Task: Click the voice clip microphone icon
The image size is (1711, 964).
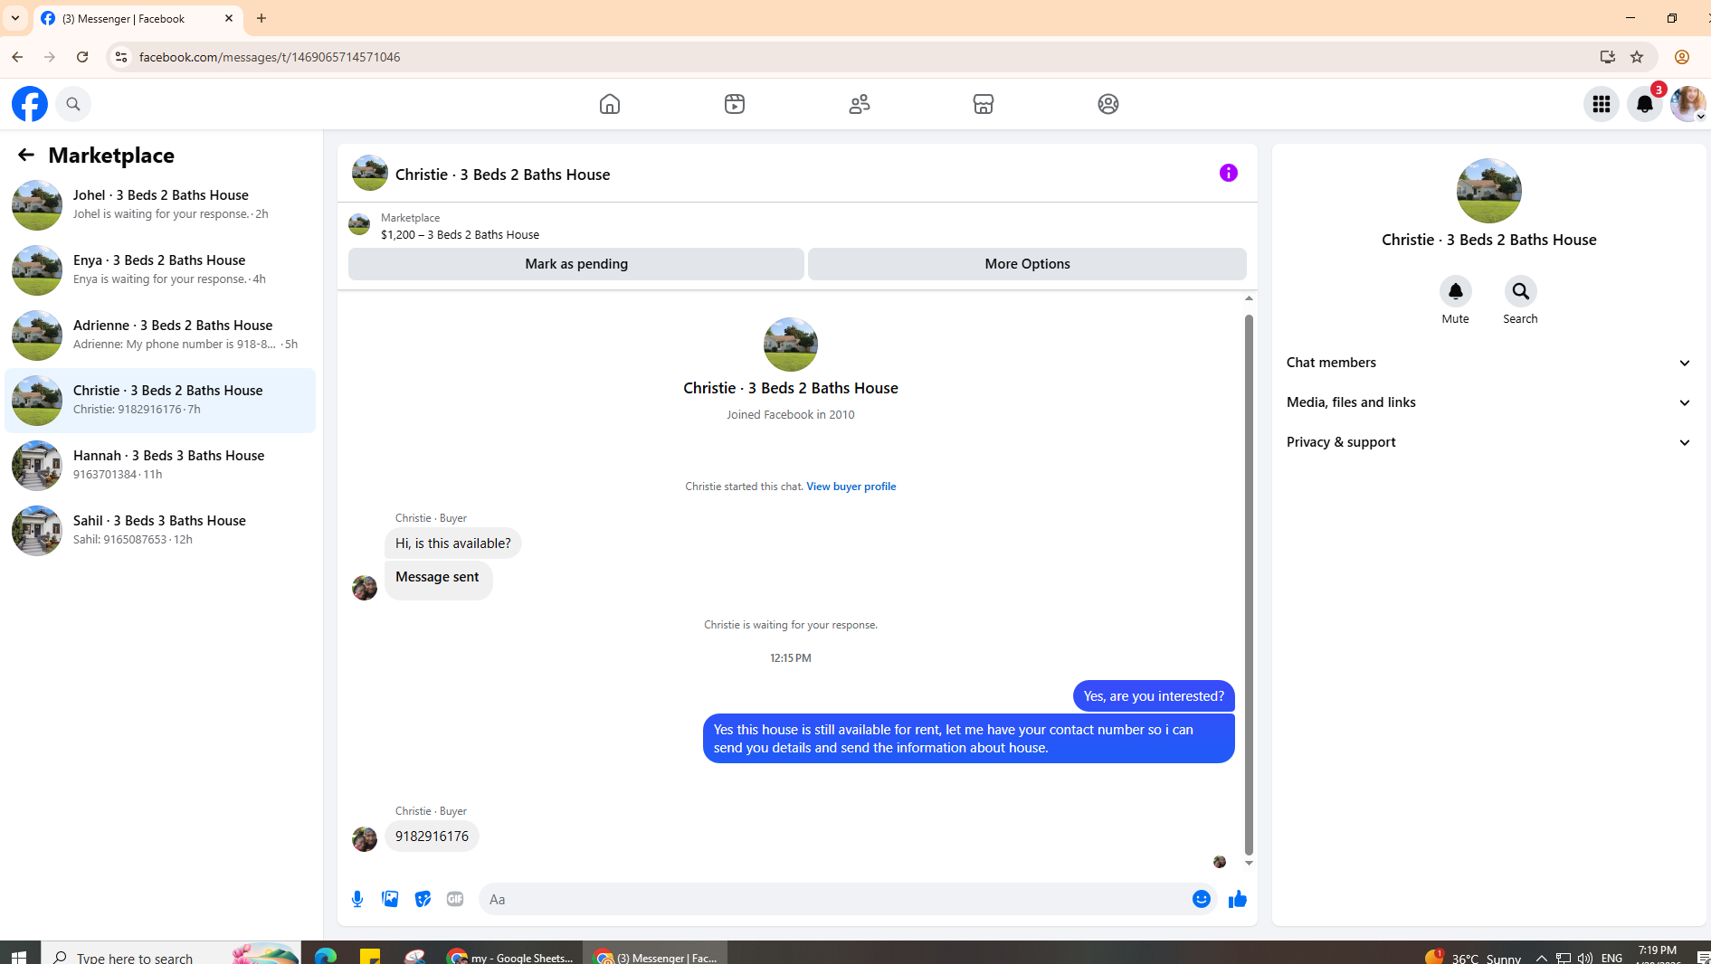Action: 357,899
